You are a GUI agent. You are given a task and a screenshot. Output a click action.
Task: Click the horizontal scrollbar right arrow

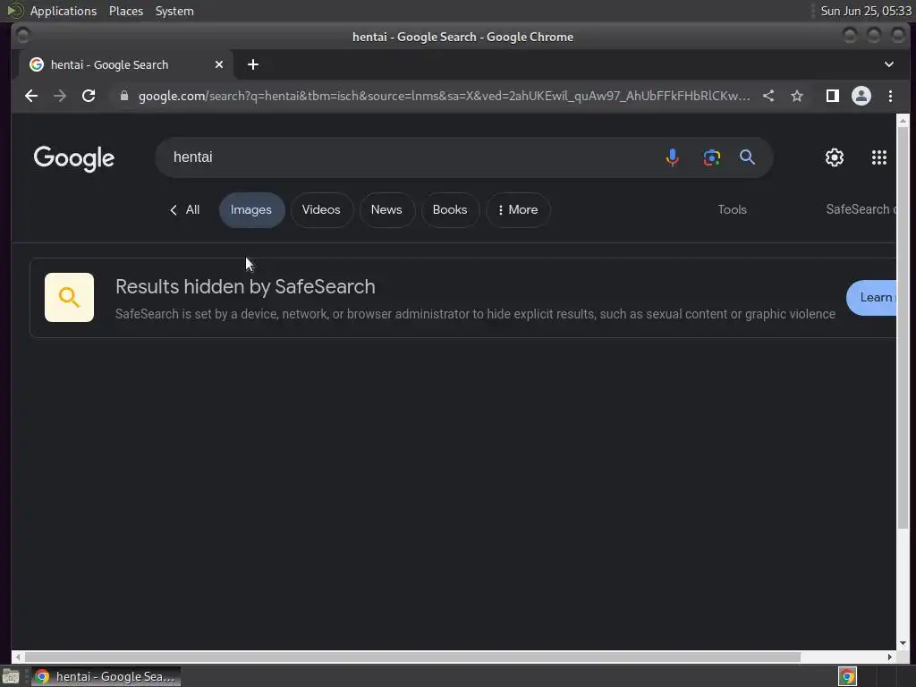(x=890, y=657)
